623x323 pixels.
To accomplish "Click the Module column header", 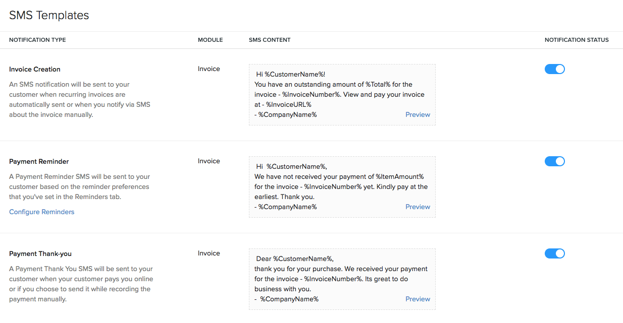I will tap(210, 40).
